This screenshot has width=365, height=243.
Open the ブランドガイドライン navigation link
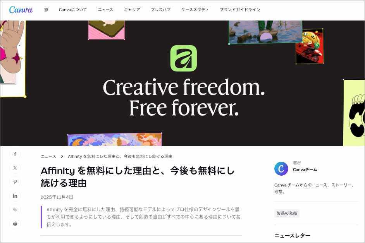[240, 10]
